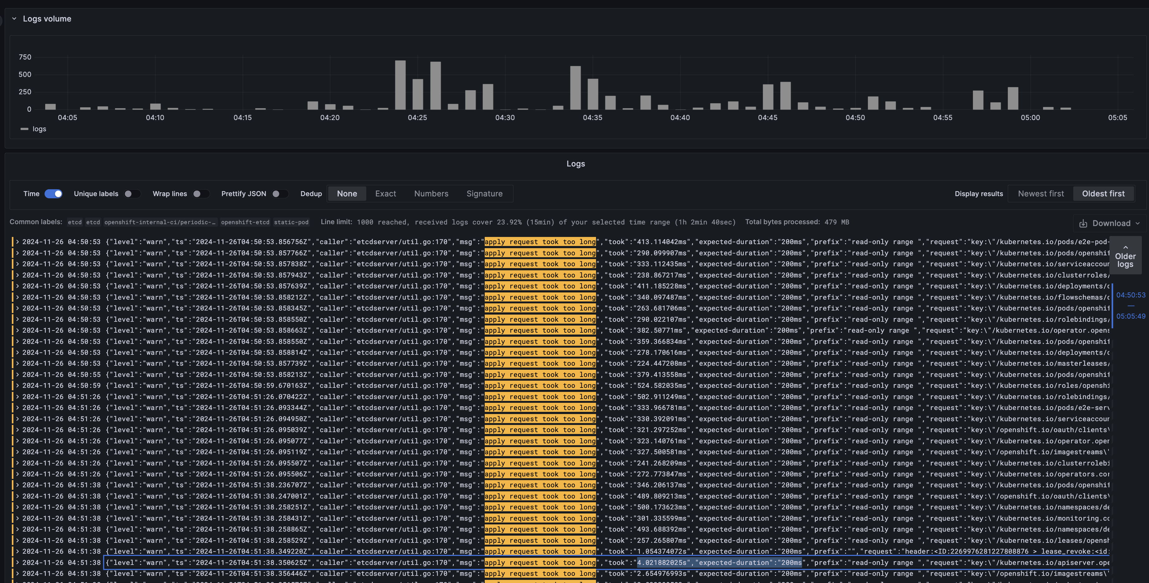Choose Signature dedup mode

coord(484,194)
